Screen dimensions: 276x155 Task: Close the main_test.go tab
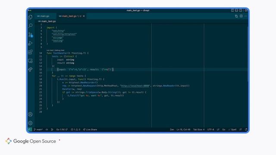click(84, 16)
